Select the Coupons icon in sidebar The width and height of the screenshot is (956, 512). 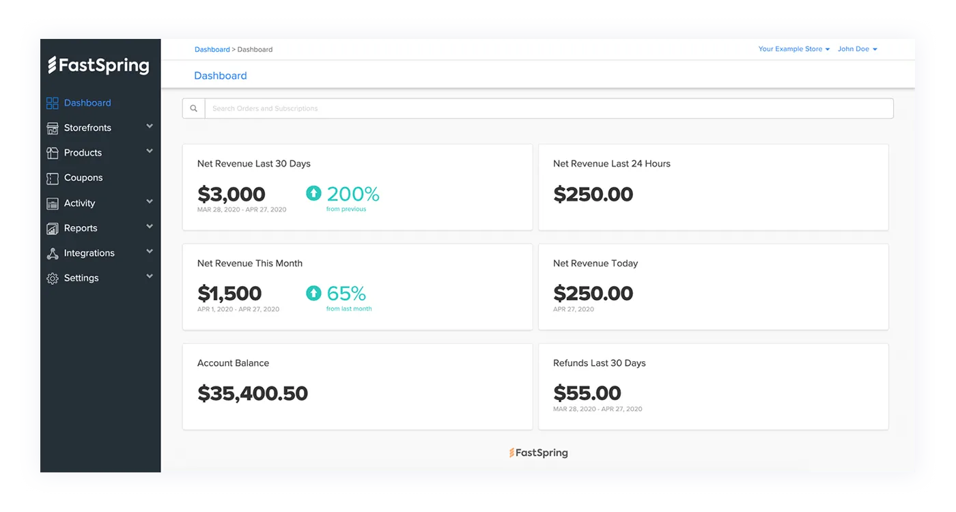point(52,177)
